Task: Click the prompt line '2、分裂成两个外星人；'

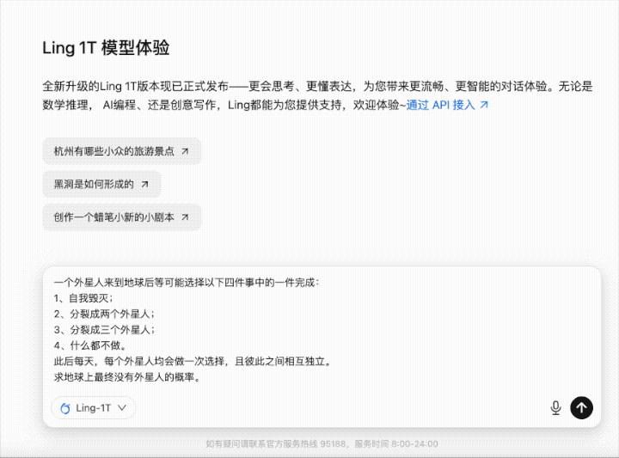Action: coord(104,314)
